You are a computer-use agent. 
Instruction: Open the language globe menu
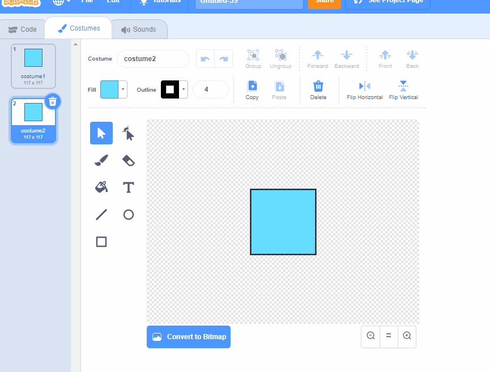[x=61, y=2]
